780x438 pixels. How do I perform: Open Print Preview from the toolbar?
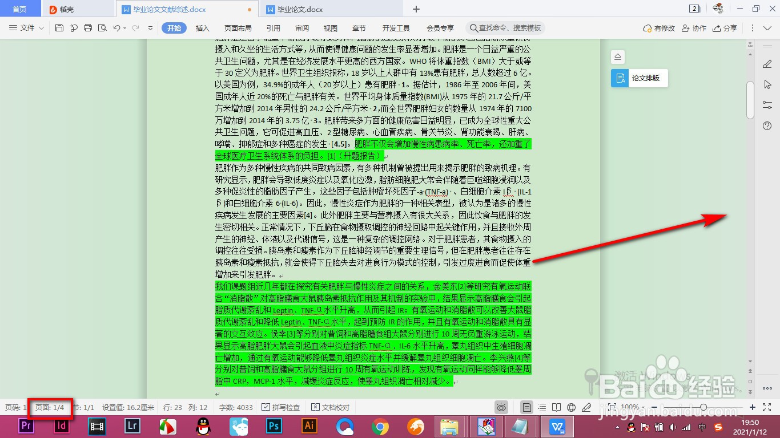click(103, 28)
